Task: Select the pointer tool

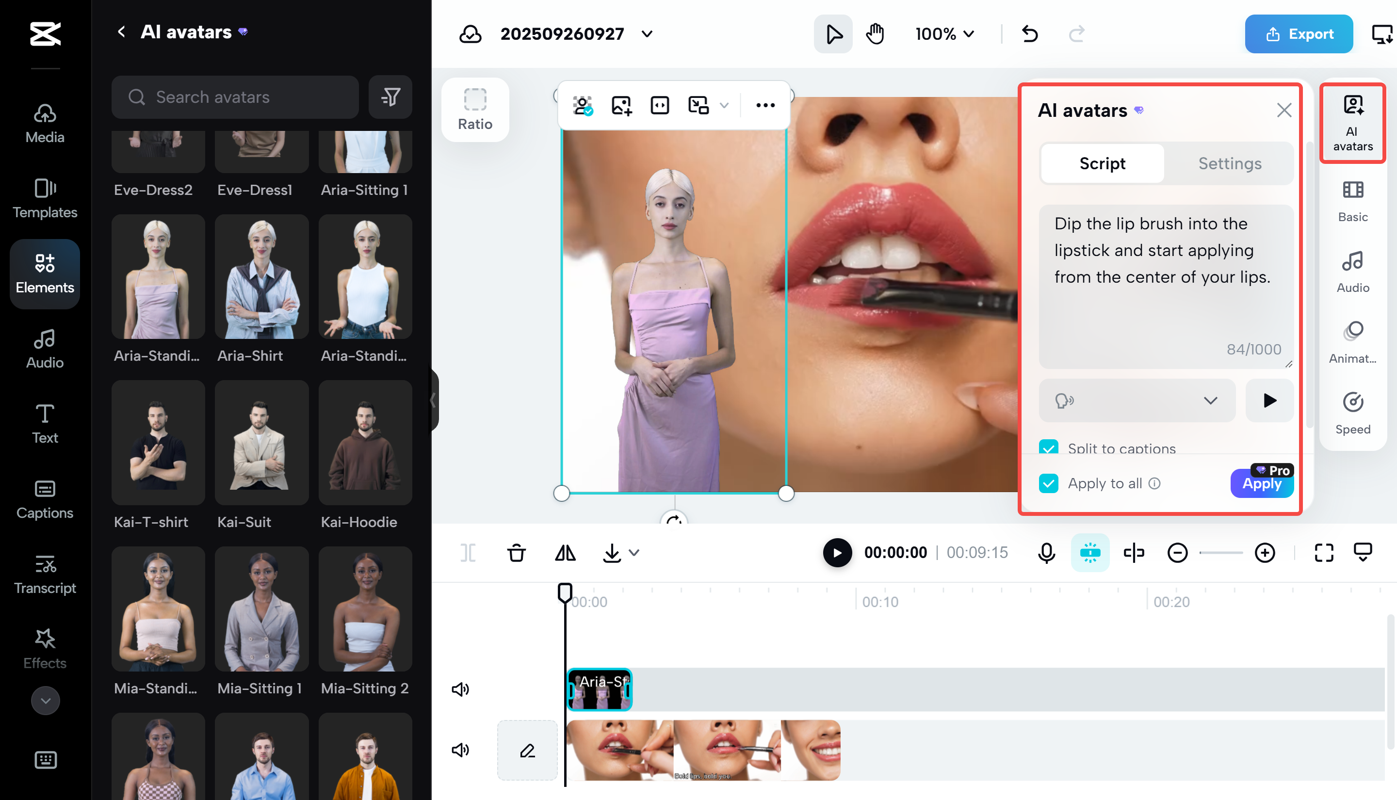Action: (x=833, y=34)
